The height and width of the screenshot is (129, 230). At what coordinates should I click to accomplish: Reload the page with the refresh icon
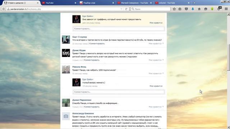pos(126,9)
